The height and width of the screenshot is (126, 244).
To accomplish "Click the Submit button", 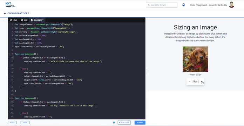I will [140, 122].
